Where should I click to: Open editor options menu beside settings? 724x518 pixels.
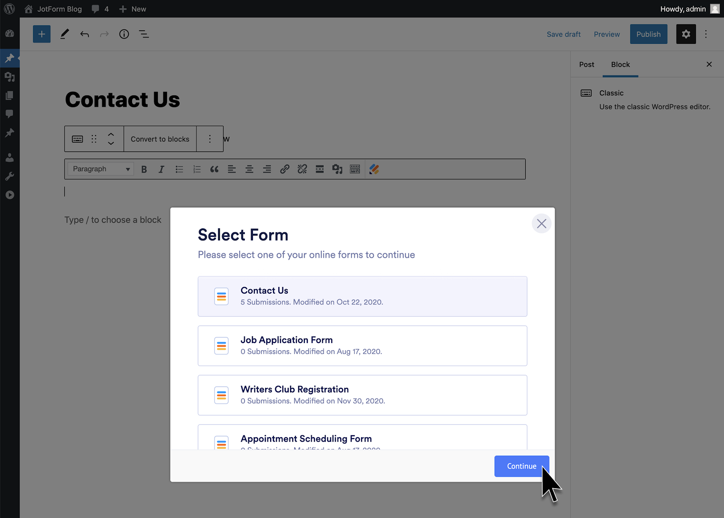click(706, 34)
